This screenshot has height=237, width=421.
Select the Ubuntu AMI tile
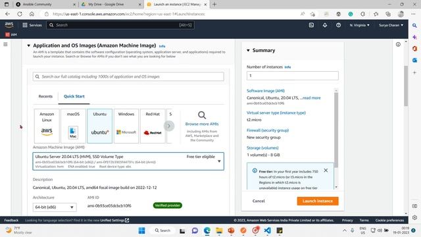[99, 126]
